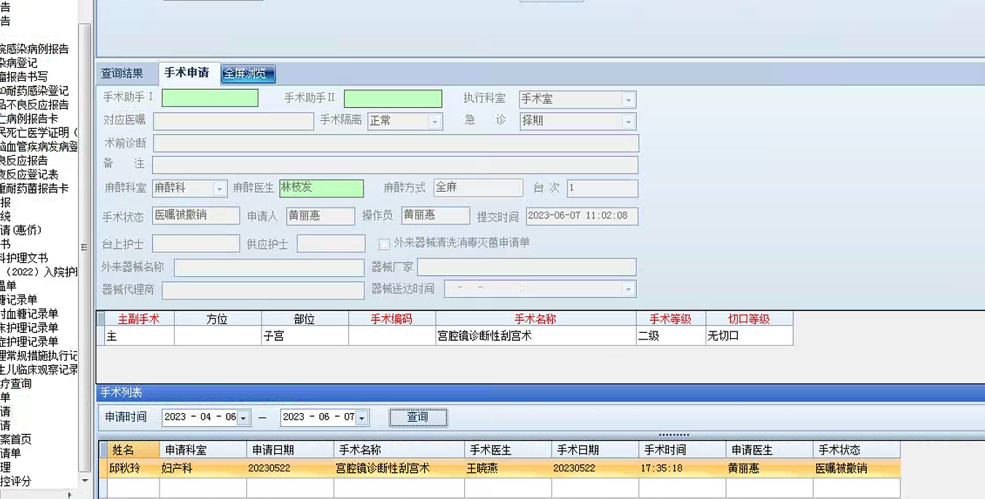Open 护理文书 in left sidebar
This screenshot has height=499, width=985.
click(x=24, y=258)
